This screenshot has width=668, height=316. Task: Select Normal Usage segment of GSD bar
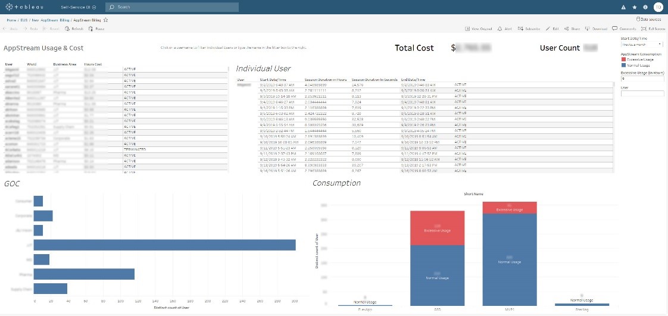pos(438,276)
